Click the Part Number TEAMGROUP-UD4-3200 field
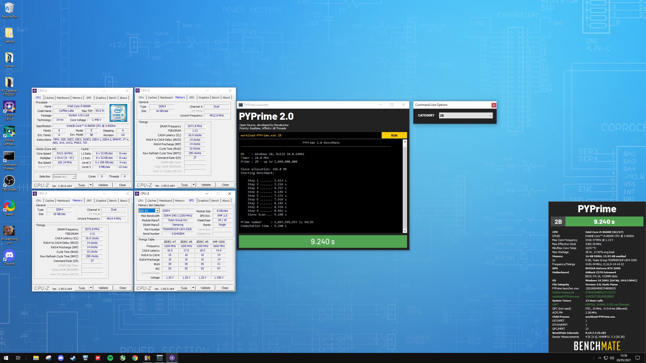 pos(178,229)
